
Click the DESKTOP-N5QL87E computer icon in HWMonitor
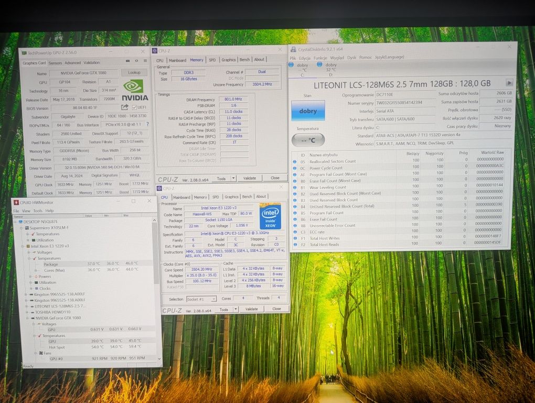pos(20,221)
